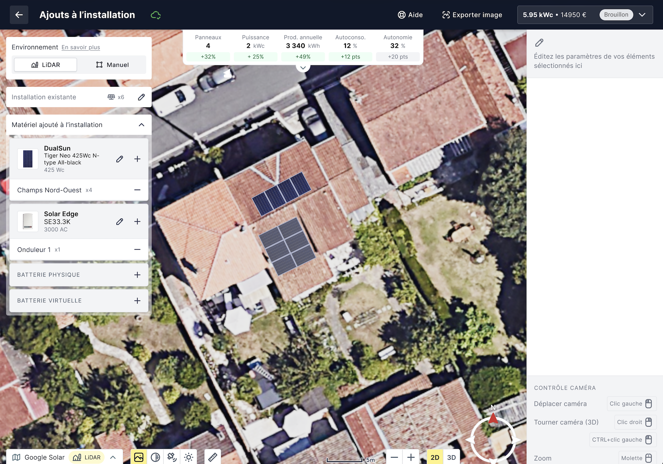Zoom out the map with minus button
This screenshot has height=464, width=663.
395,457
